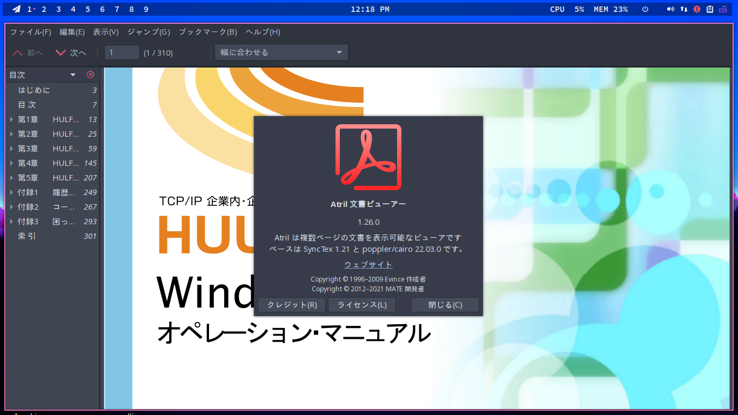The image size is (738, 415).
Task: Switch to workspace 9
Action: (x=146, y=9)
